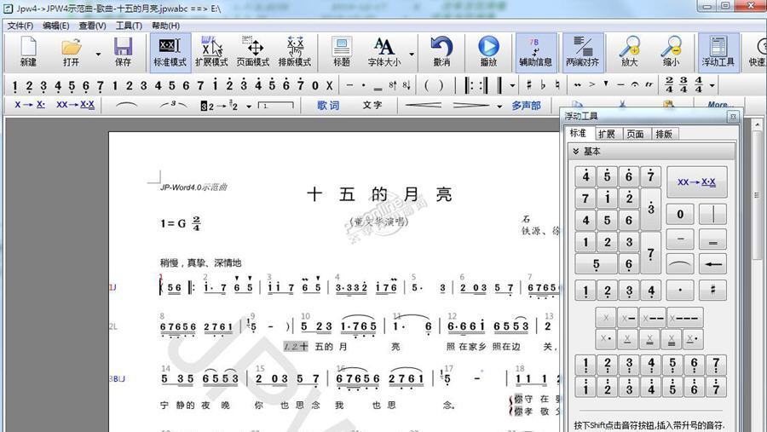767x432 pixels.
Task: Open dynamics hairpin dropdown arrow
Action: pos(499,107)
